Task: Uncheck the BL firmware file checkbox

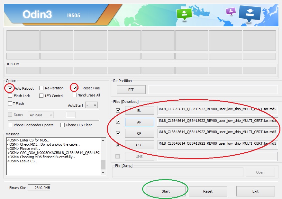Action: (x=118, y=110)
